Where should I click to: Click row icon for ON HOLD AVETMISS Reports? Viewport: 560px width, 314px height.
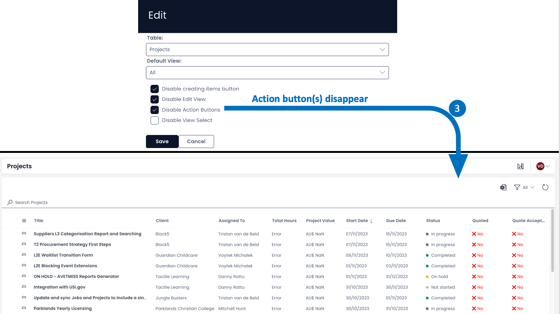(24, 276)
